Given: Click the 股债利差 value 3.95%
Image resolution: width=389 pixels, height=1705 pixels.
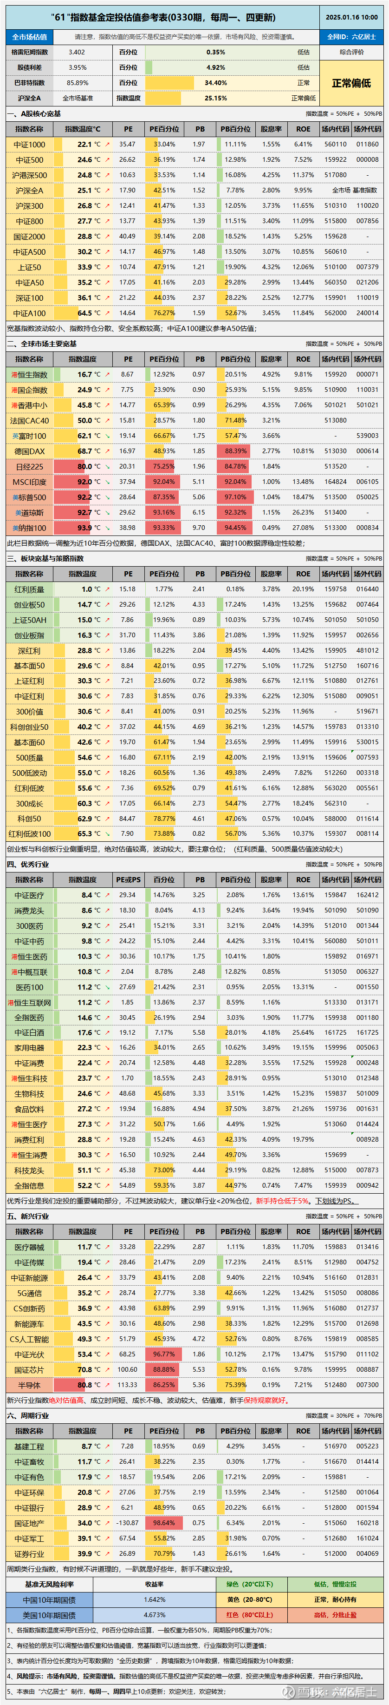Looking at the screenshot, I should click(x=77, y=67).
